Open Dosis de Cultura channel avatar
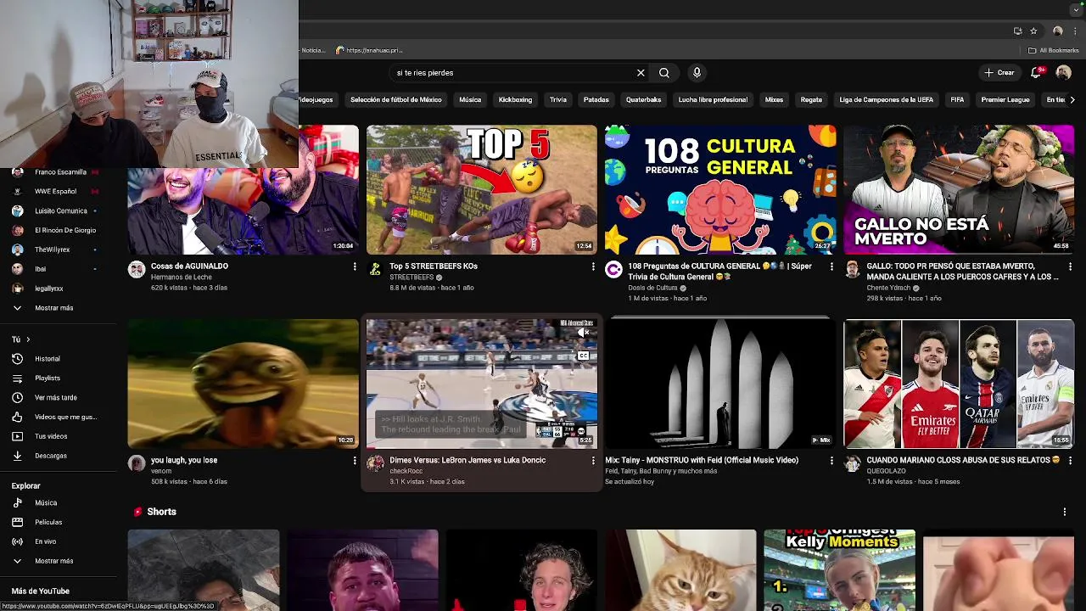 pos(613,270)
